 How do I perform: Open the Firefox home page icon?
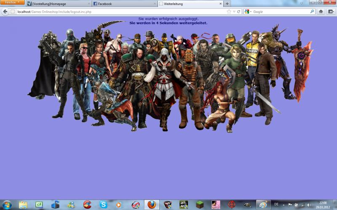coord(321,12)
